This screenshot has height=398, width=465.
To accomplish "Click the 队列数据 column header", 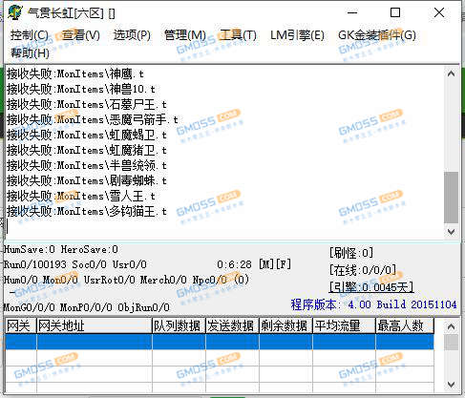I will point(179,325).
